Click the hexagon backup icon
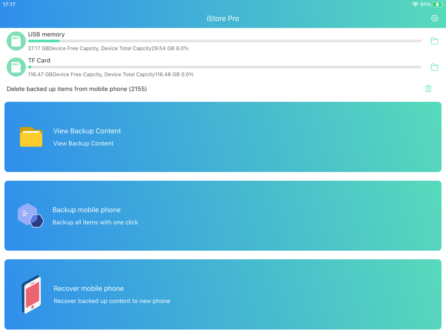Viewport: 446px width, 334px height. point(30,216)
